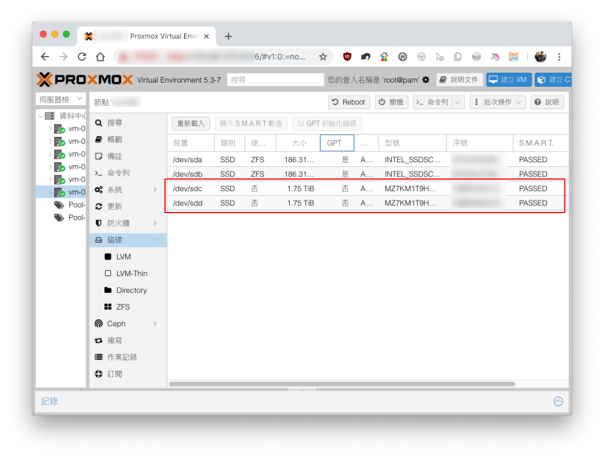Click the 建立 VM button

pos(509,80)
